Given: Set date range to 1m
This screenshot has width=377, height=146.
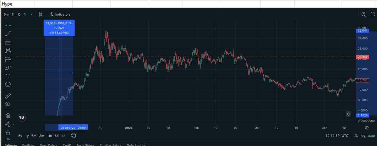Looking at the screenshot, I should click(49, 136).
